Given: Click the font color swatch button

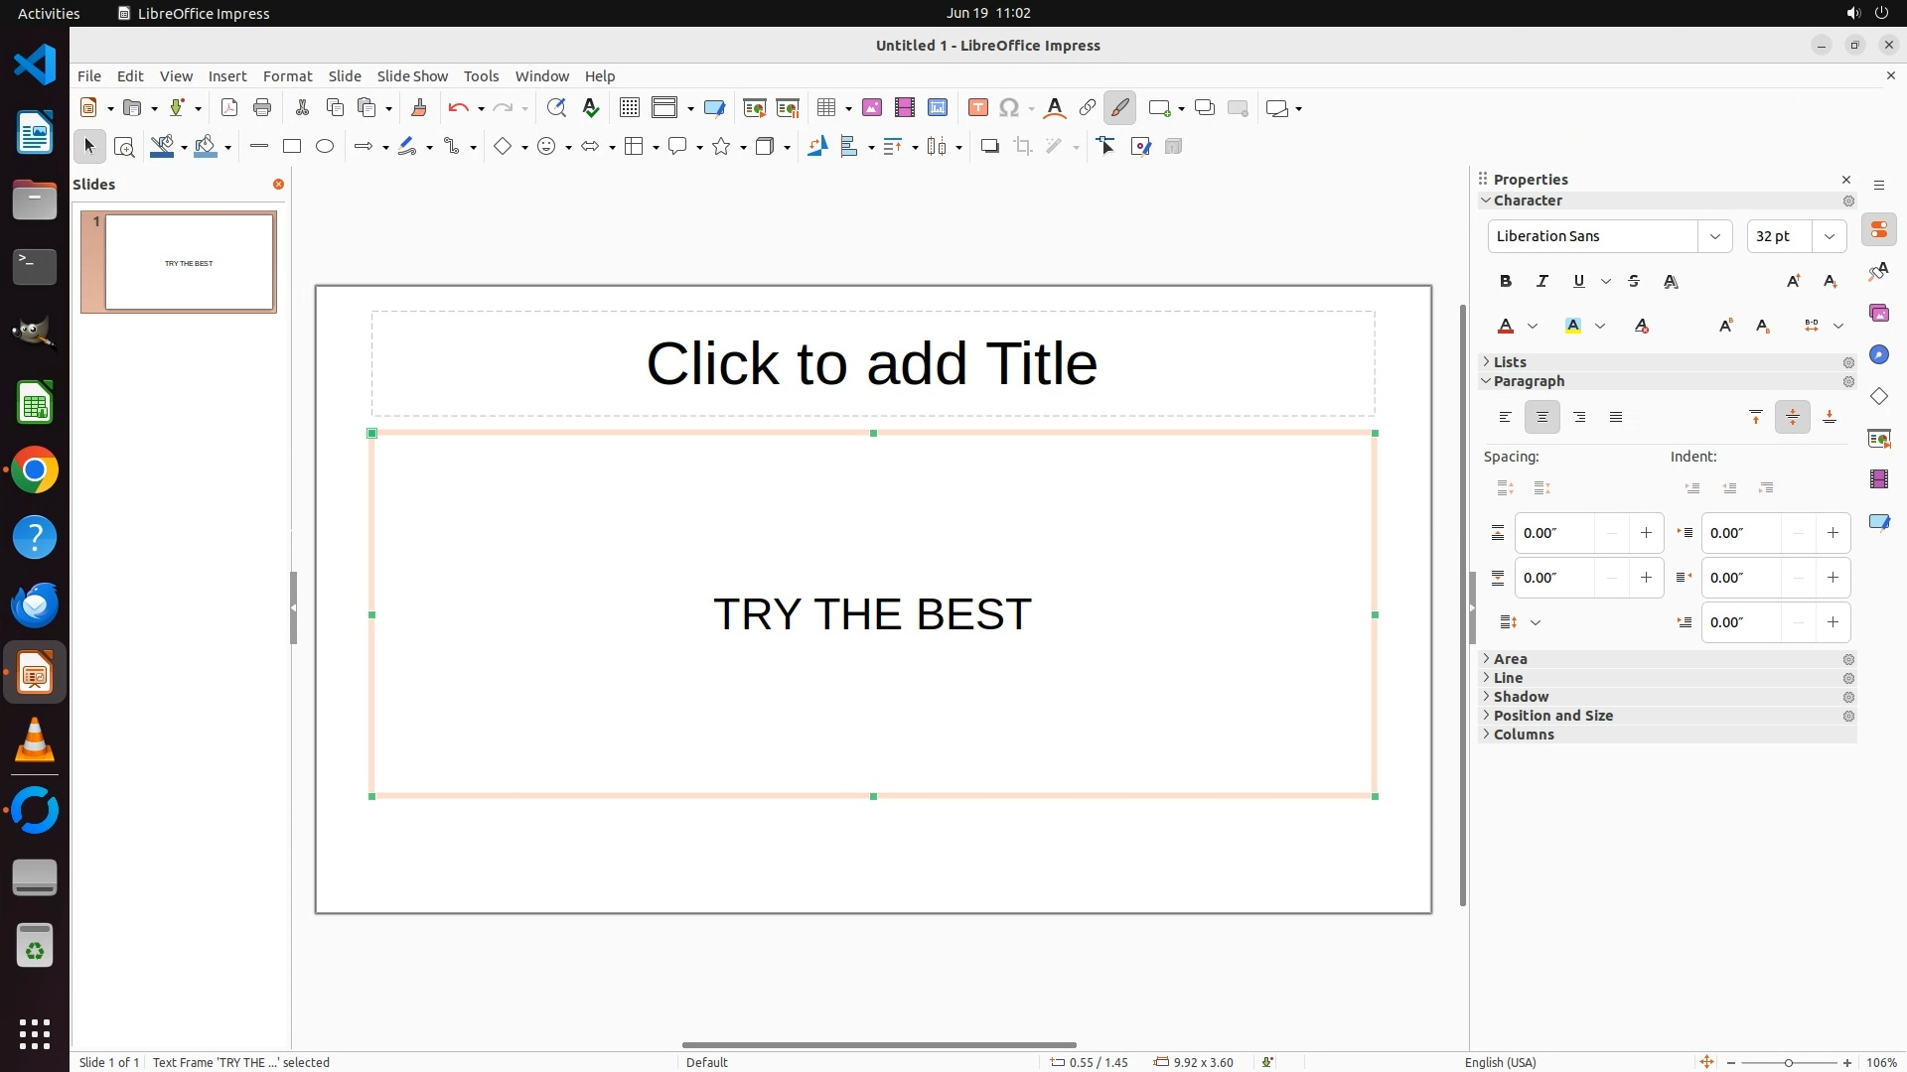Looking at the screenshot, I should (x=1506, y=327).
